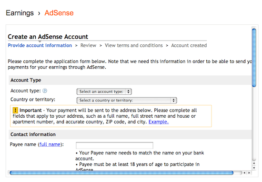Open the full name link
This screenshot has height=182, width=262.
coord(50,144)
